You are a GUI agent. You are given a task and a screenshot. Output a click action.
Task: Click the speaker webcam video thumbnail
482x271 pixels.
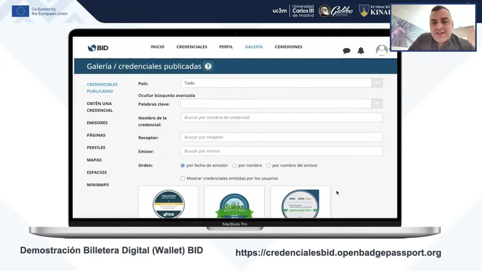tap(433, 27)
